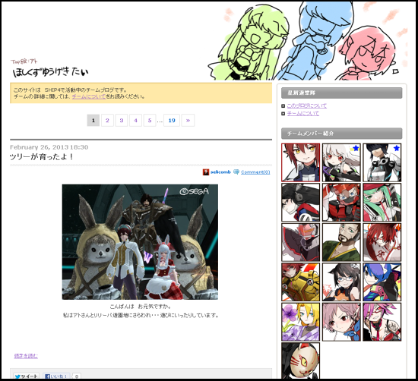418x381 pixels.
Task: Click the comment speech bubble icon
Action: coord(236,172)
